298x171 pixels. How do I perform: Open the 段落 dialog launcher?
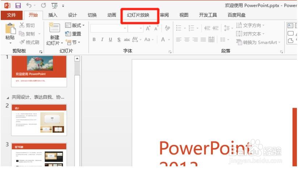[281, 52]
